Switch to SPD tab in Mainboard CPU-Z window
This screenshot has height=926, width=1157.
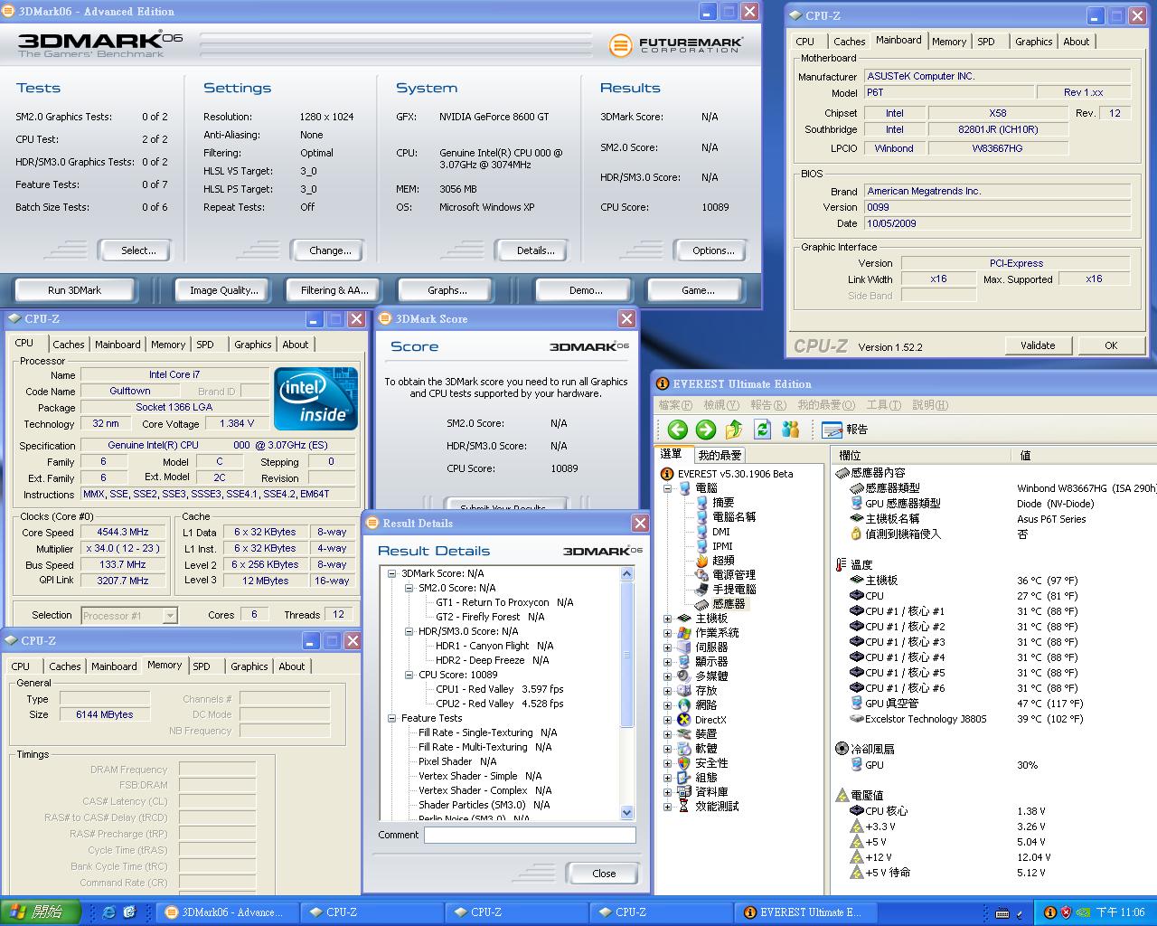coord(986,42)
